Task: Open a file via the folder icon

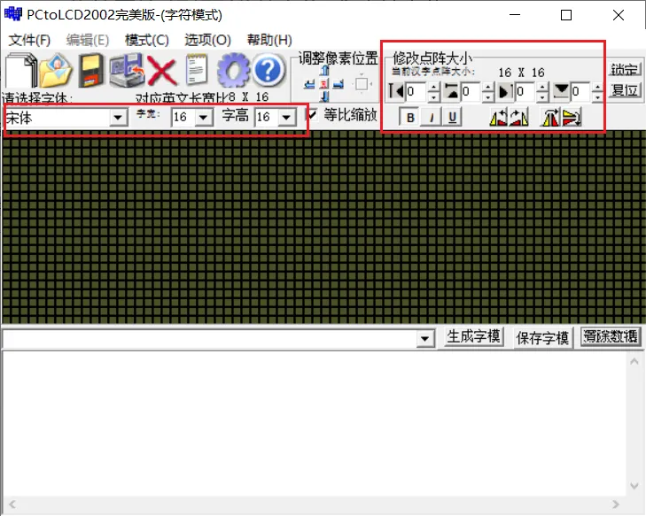Action: pyautogui.click(x=56, y=70)
